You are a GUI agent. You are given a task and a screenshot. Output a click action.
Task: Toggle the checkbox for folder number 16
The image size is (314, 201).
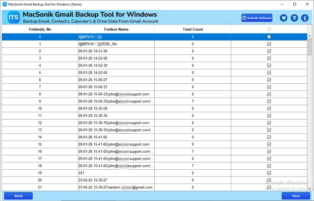tap(269, 152)
